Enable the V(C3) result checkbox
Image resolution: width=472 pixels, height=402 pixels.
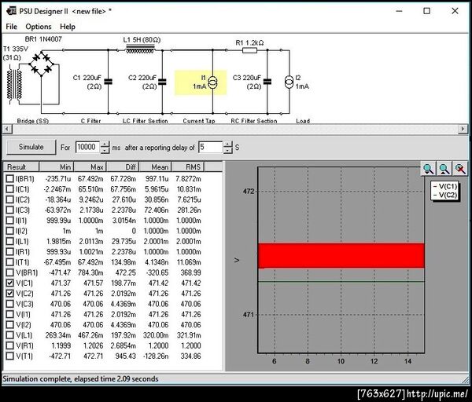pos(10,304)
